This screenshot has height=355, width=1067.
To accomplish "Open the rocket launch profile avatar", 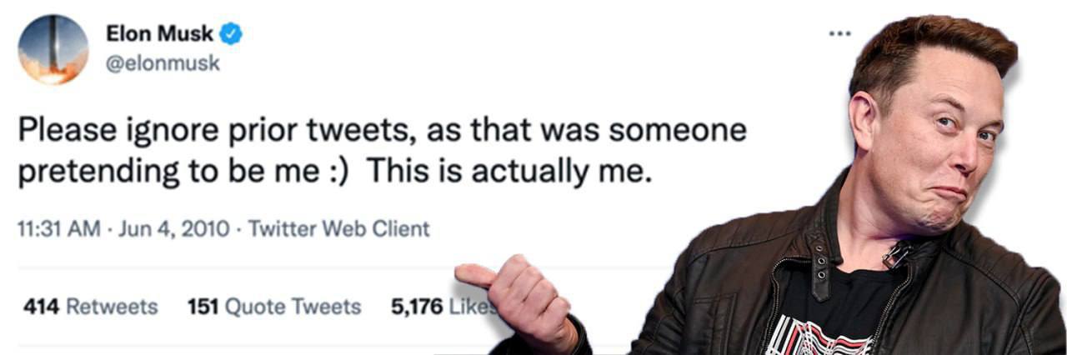I will coord(53,49).
